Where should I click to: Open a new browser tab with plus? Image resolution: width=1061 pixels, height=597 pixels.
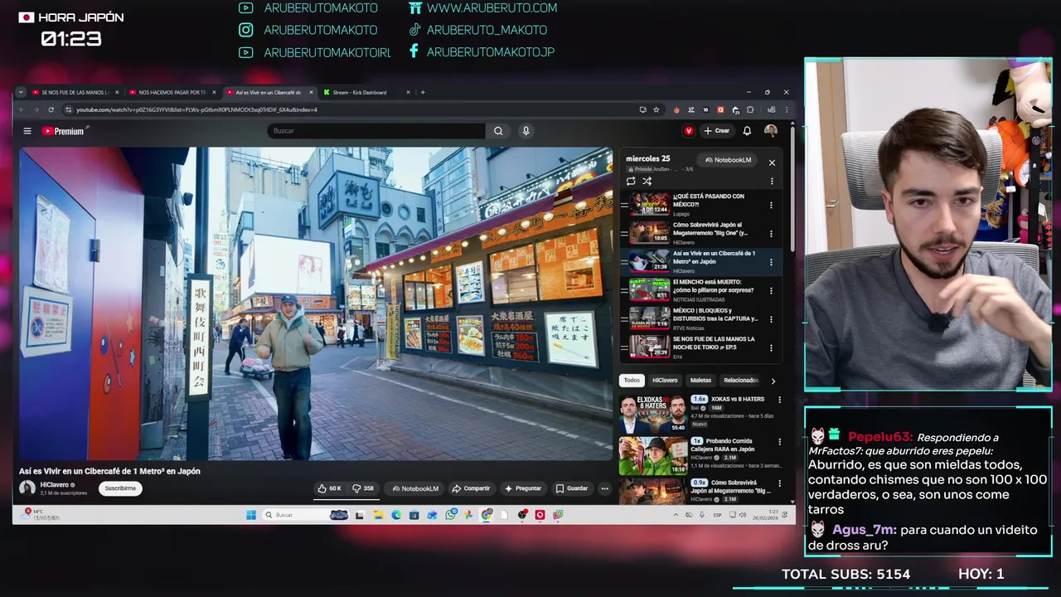coord(423,92)
